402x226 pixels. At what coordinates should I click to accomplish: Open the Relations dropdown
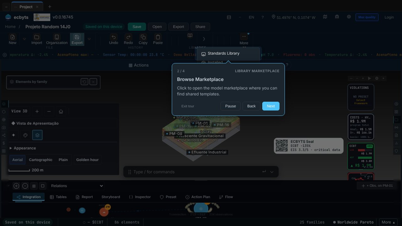click(76, 186)
